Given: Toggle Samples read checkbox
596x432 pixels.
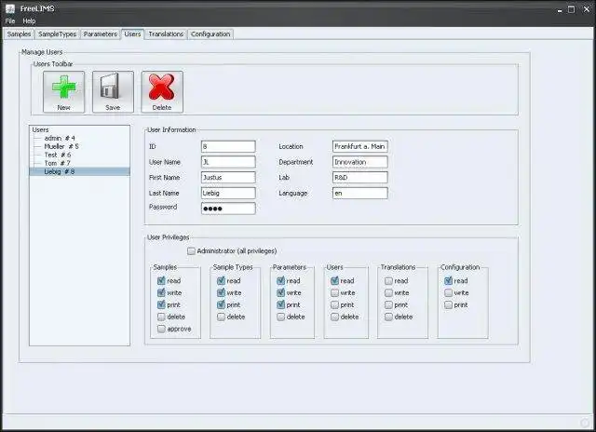Looking at the screenshot, I should tap(161, 281).
